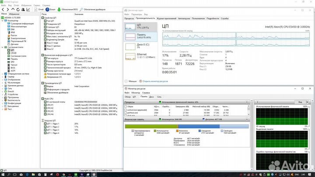Open the DMI tree item
Image resolution: width=315 pixels, height=177 pixels.
coord(11,30)
